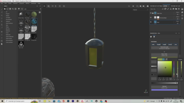Hide the Base layer
Screen dimensions: 184x103
[151, 22]
